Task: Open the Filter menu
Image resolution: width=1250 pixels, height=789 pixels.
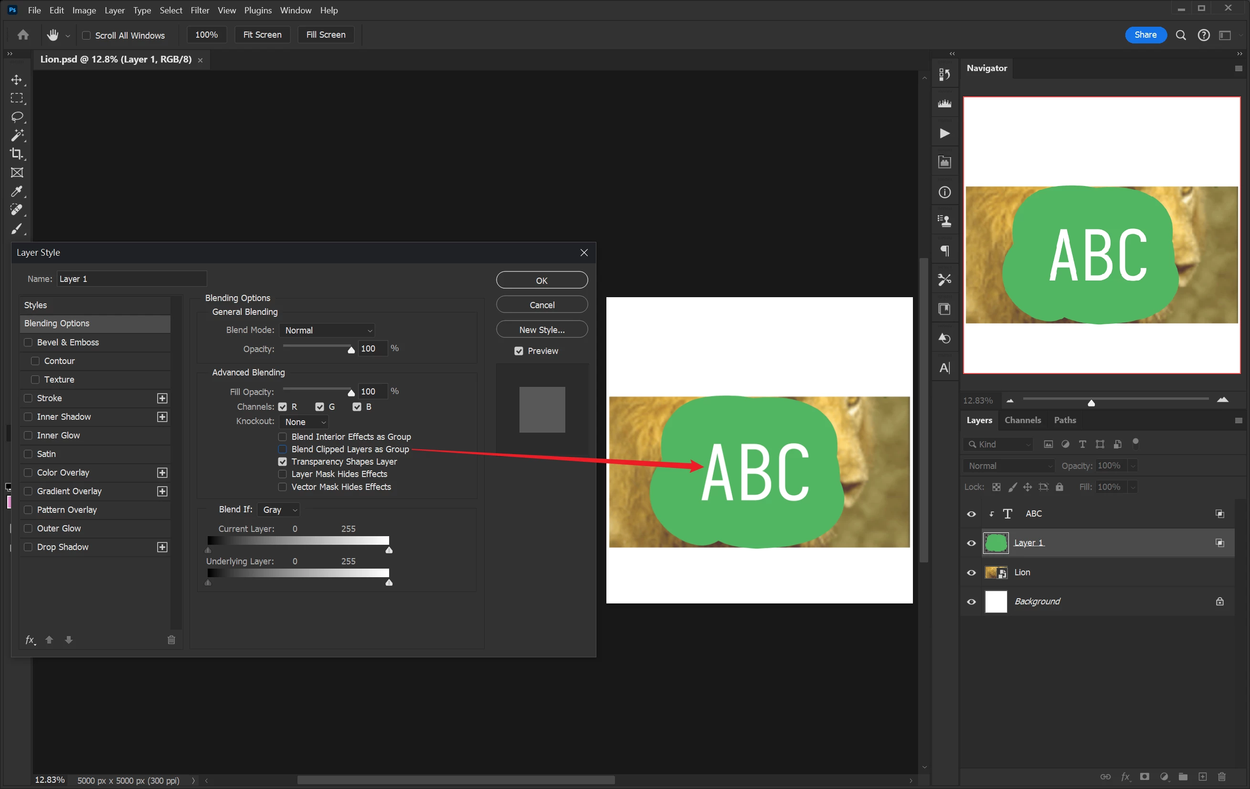Action: click(x=199, y=10)
